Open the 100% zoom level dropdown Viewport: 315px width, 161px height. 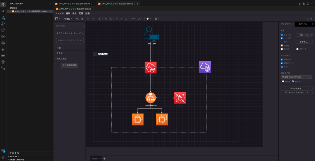[68, 19]
